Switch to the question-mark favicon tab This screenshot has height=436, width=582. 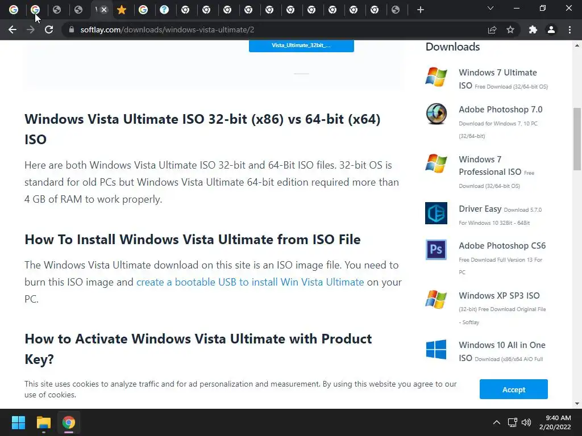(x=164, y=10)
